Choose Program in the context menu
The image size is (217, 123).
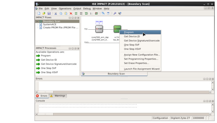(140, 32)
